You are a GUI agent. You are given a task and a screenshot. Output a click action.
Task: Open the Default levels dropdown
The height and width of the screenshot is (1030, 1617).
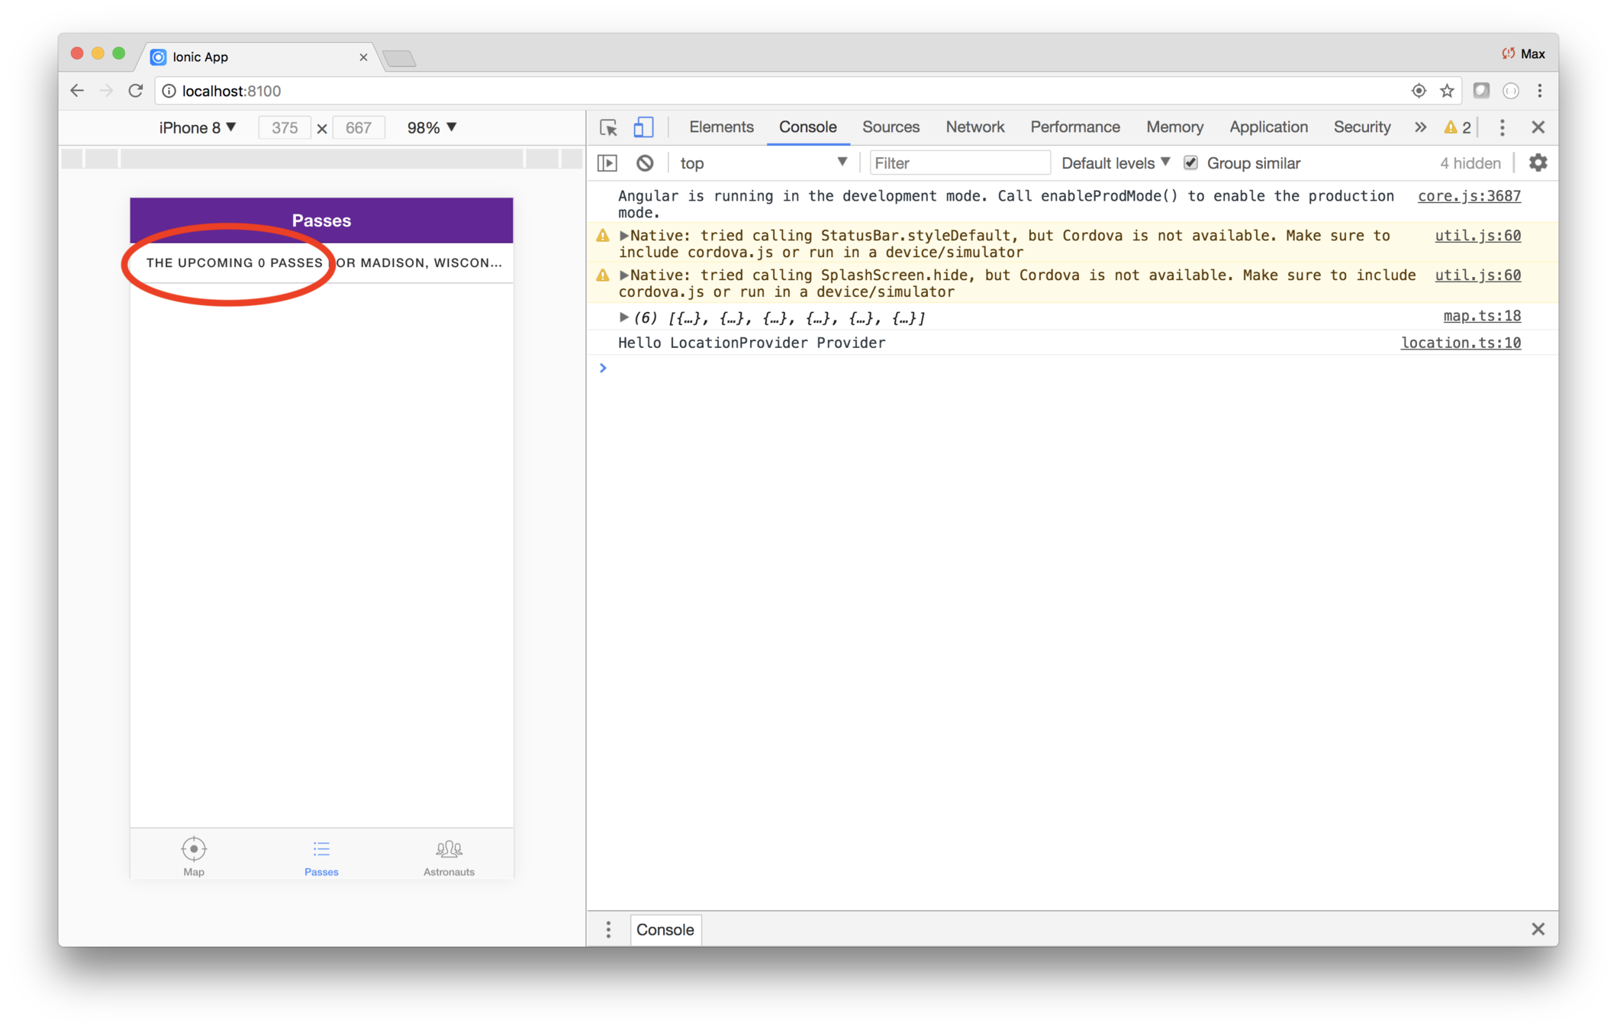coord(1115,163)
